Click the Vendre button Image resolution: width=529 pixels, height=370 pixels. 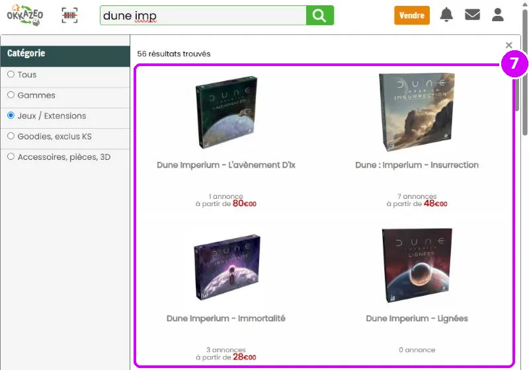tap(411, 15)
